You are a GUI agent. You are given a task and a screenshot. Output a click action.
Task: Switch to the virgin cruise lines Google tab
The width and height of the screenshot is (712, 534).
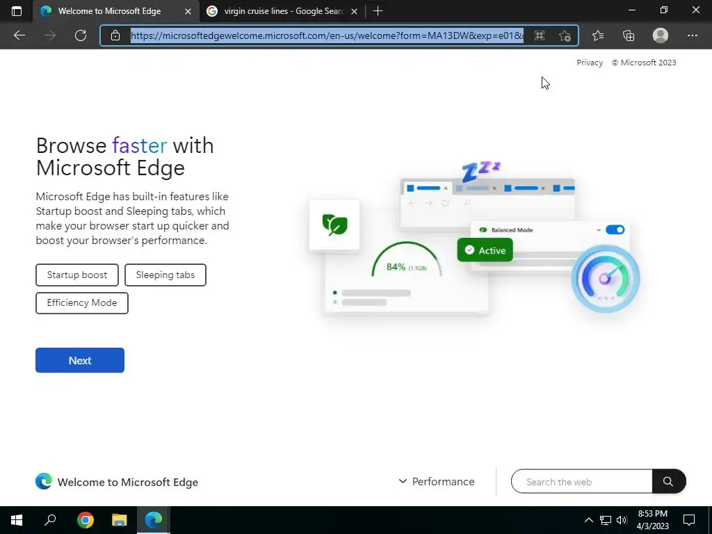pyautogui.click(x=282, y=11)
